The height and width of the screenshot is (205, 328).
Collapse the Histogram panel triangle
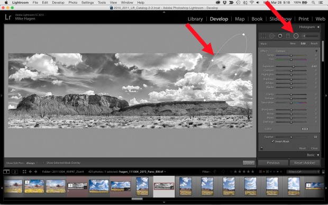[318, 27]
